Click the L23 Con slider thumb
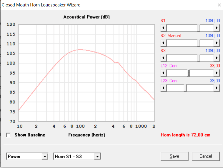The width and height of the screenshot is (223, 168). [185, 88]
